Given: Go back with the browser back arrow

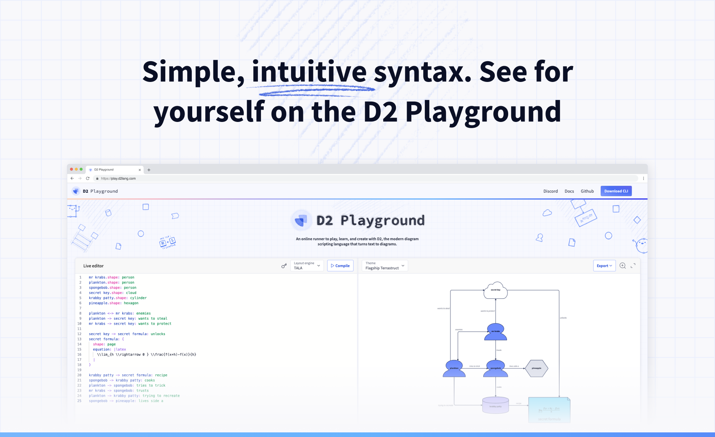Looking at the screenshot, I should [72, 178].
